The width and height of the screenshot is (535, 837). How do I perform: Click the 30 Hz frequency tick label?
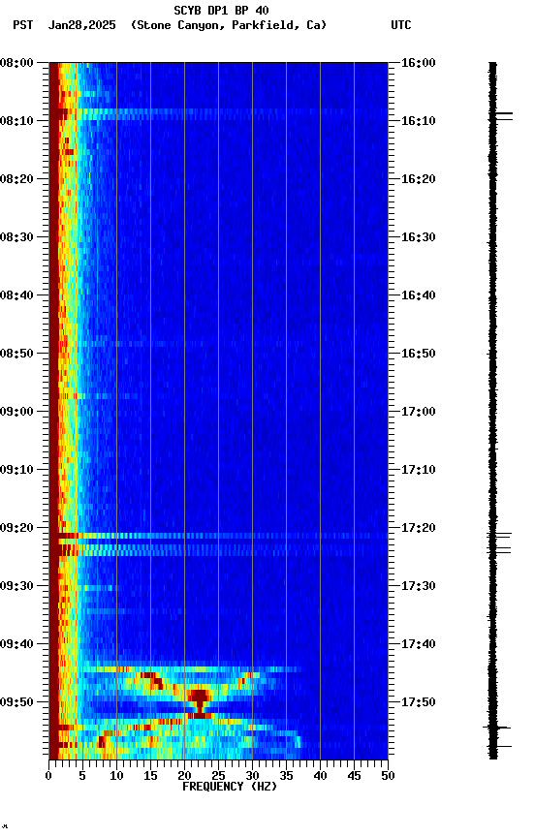coord(252,776)
